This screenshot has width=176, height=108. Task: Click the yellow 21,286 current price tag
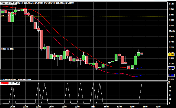pos(171,54)
